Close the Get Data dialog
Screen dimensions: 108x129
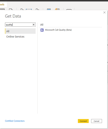point(104,12)
